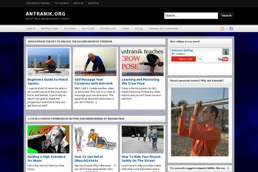Click the 'For morsels/nuggets' widget heading

[x=199, y=168]
